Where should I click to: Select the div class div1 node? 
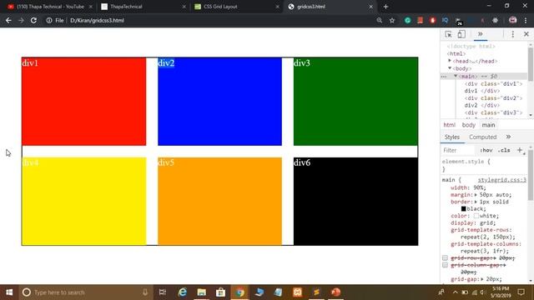coord(493,83)
